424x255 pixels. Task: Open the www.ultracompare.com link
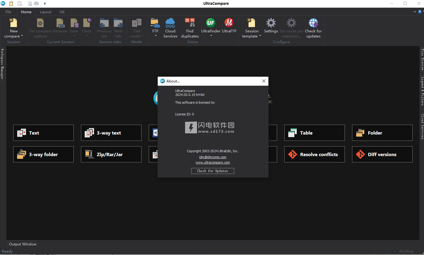click(x=213, y=162)
